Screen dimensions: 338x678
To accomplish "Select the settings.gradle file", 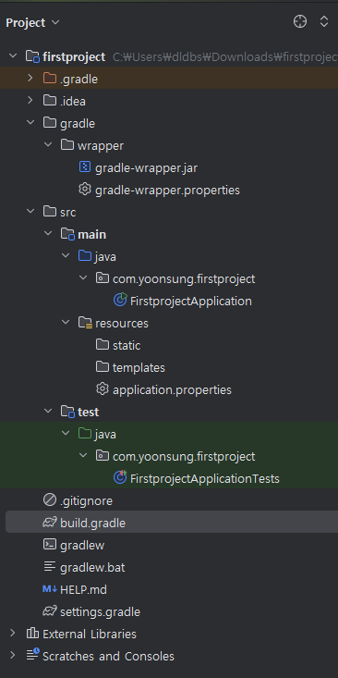I will coord(100,611).
